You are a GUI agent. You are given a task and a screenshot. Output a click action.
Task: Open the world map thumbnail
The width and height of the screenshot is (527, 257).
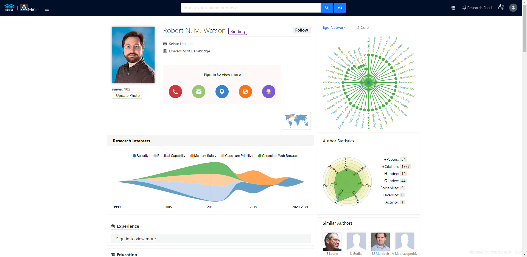296,121
